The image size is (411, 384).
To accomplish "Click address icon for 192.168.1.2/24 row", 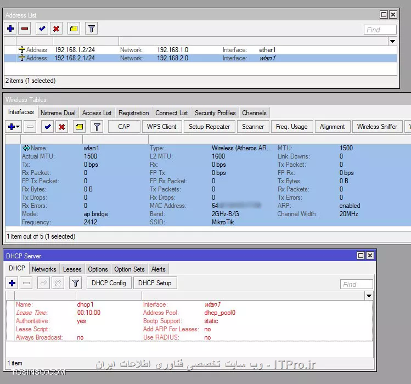I will pyautogui.click(x=22, y=49).
